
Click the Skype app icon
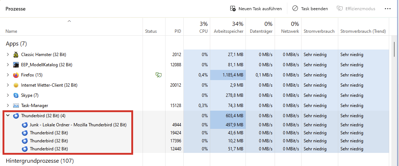[x=16, y=95]
